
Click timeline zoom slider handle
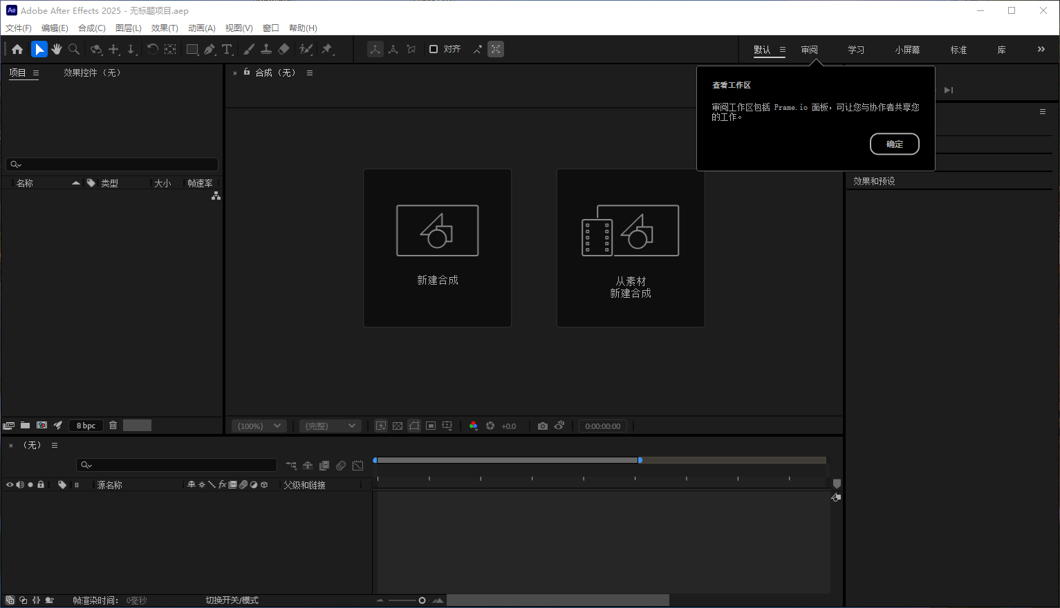coord(422,600)
